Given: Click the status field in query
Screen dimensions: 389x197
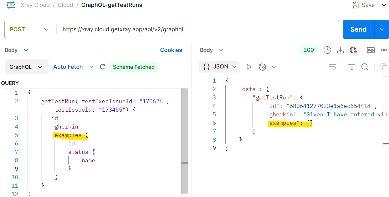Looking at the screenshot, I should (x=78, y=152).
